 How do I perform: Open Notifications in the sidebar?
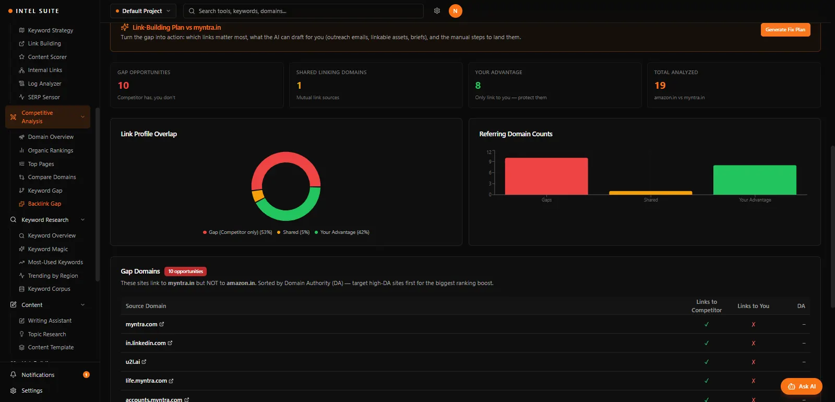[x=38, y=375]
